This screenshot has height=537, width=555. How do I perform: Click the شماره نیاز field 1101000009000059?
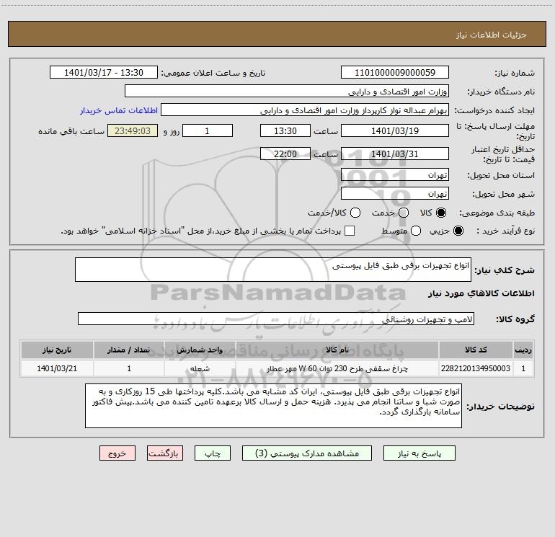[395, 72]
